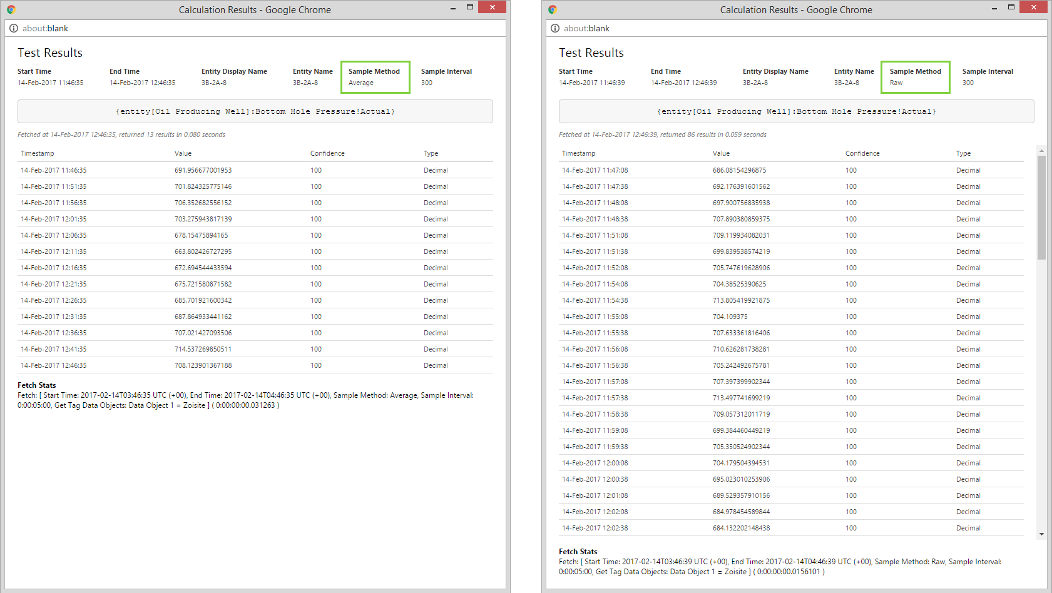Open the site info icon in the right window address bar
This screenshot has width=1052, height=593.
[x=555, y=28]
